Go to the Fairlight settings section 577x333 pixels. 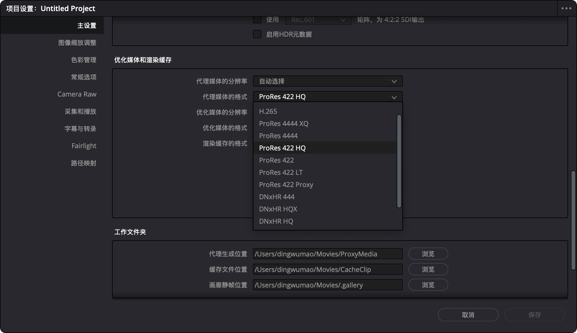pos(84,146)
